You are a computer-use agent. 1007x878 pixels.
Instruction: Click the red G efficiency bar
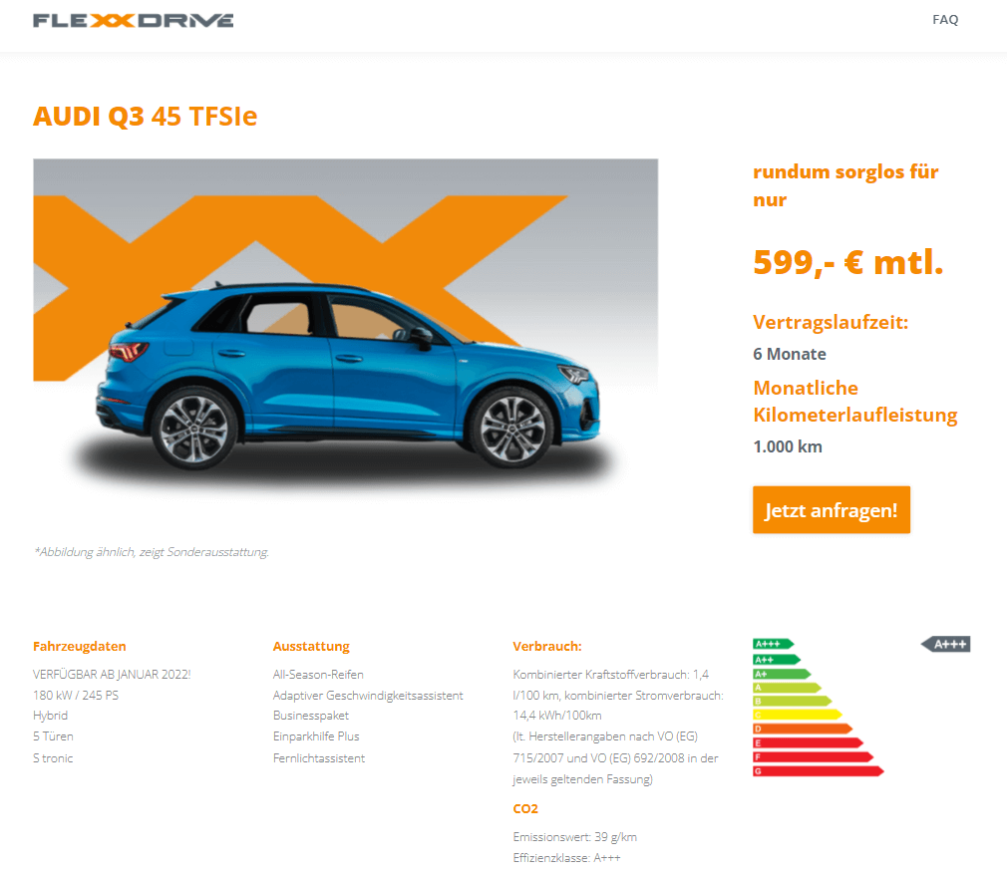coord(819,770)
